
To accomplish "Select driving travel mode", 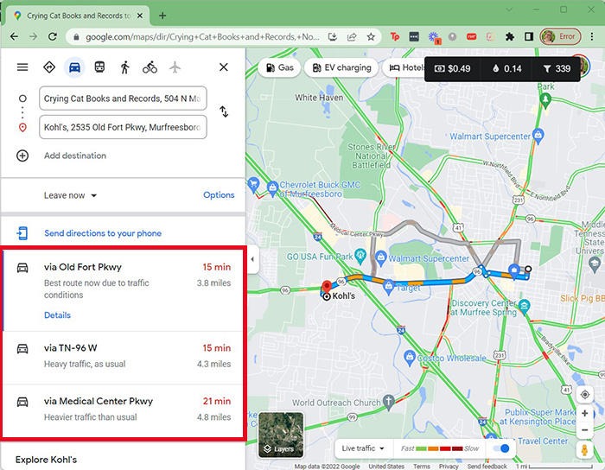I will [x=74, y=67].
